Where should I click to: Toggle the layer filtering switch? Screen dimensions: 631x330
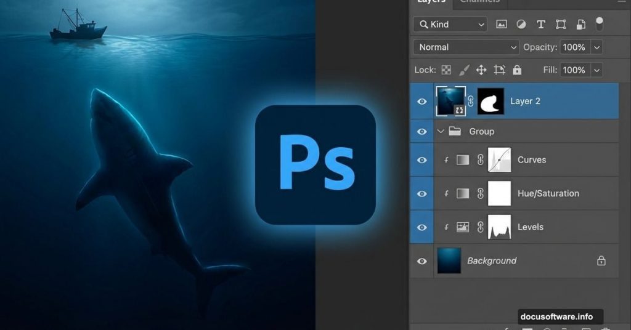tap(599, 23)
